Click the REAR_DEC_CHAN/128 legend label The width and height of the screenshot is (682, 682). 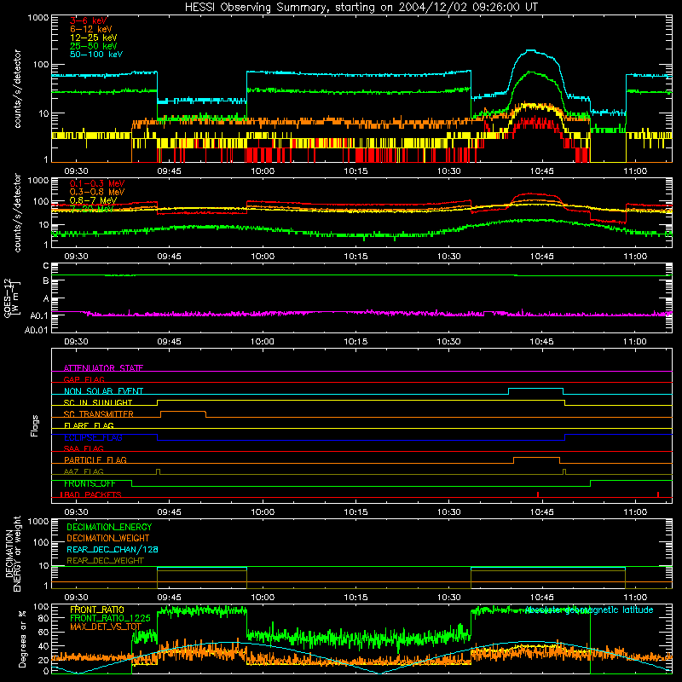[113, 549]
